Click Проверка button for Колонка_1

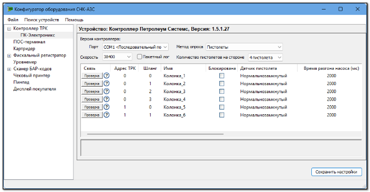click(x=92, y=76)
